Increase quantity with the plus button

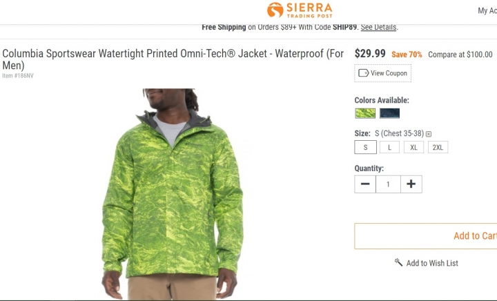(x=411, y=184)
